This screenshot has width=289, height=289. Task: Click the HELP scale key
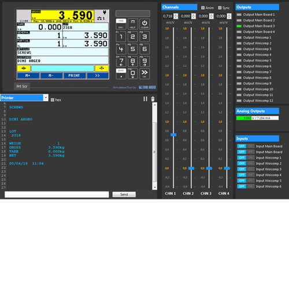132,24
